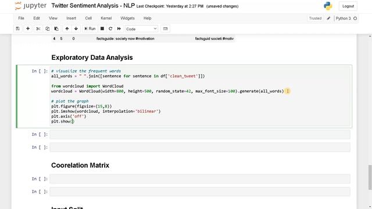Cut selected cells with scissors icon
372x209 pixels.
(38, 28)
